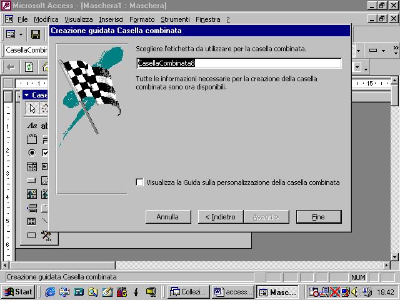Click the Web toolbar Refresh icon
This screenshot has height=300, width=400.
click(29, 67)
